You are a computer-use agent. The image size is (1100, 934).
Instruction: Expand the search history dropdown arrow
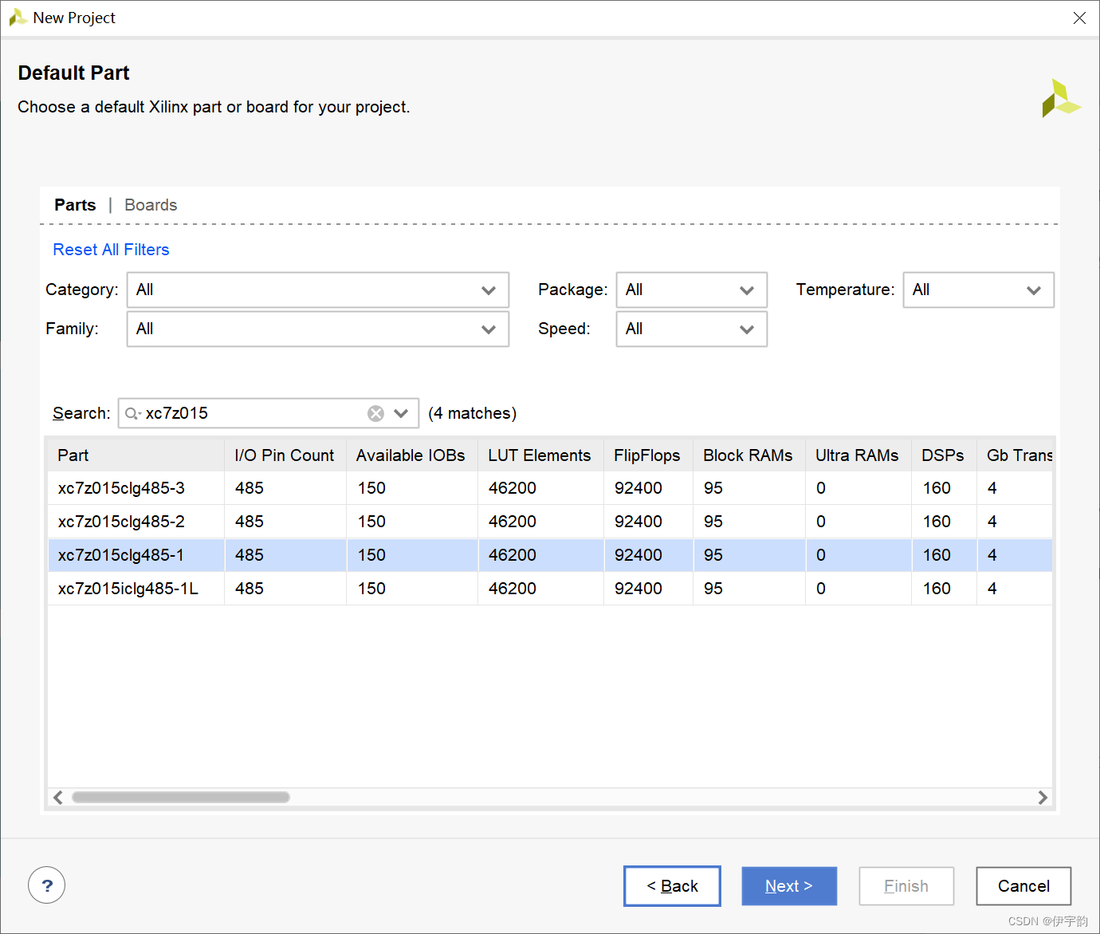point(401,413)
